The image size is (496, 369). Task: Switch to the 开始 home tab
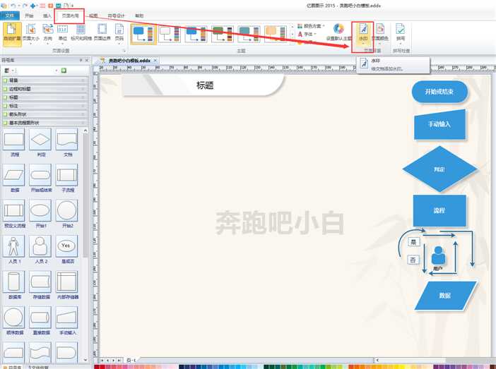click(29, 16)
